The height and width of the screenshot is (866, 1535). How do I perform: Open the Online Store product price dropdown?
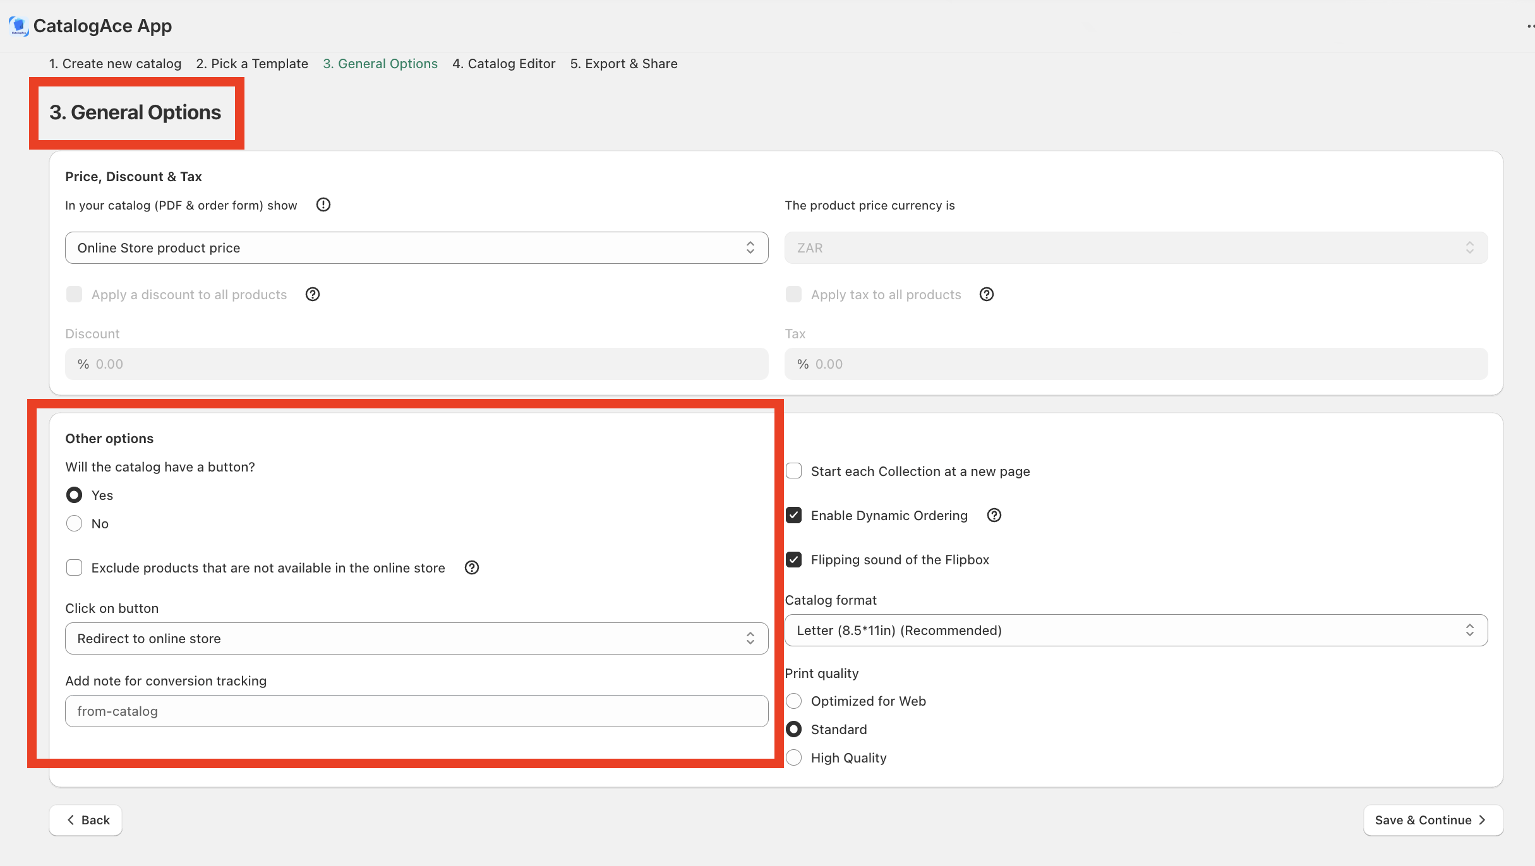coord(416,247)
